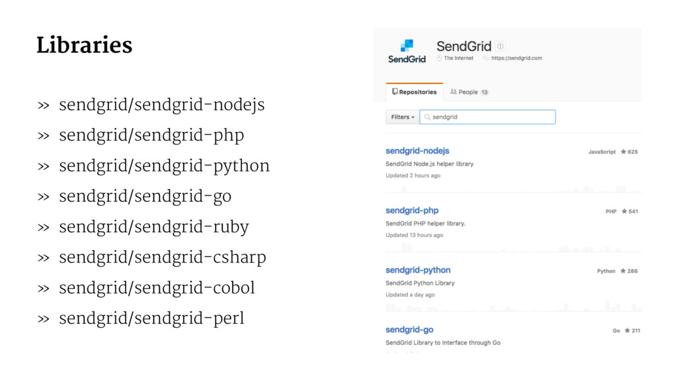Switch to the People tab
Viewport: 677px width, 380px height.
click(469, 92)
